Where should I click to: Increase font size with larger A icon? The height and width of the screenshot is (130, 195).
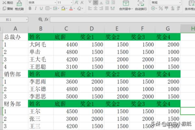[x=76, y=3]
